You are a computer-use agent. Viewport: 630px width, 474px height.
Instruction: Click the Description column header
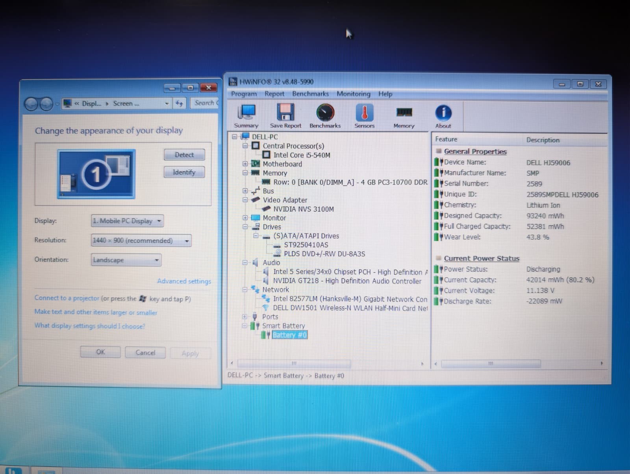pos(543,140)
